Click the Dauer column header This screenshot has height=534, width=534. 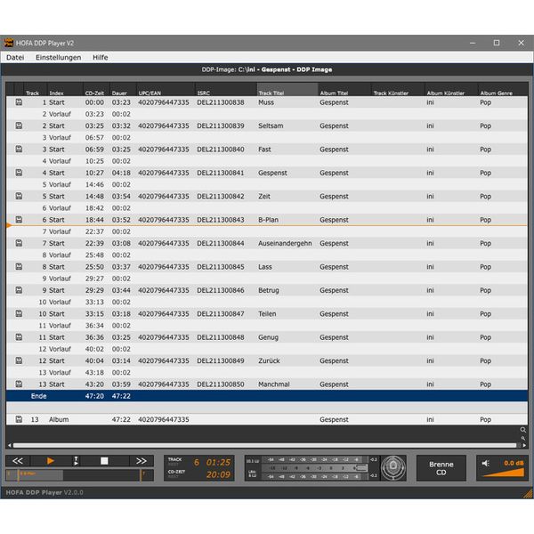[123, 90]
